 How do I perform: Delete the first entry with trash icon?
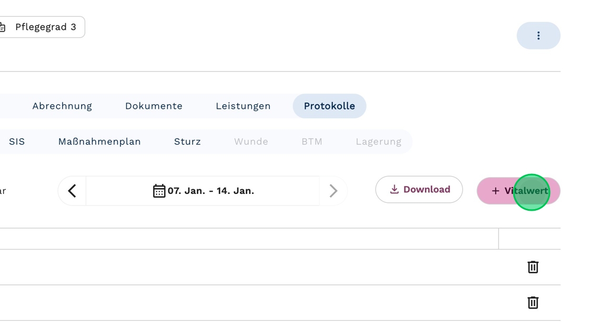(533, 267)
